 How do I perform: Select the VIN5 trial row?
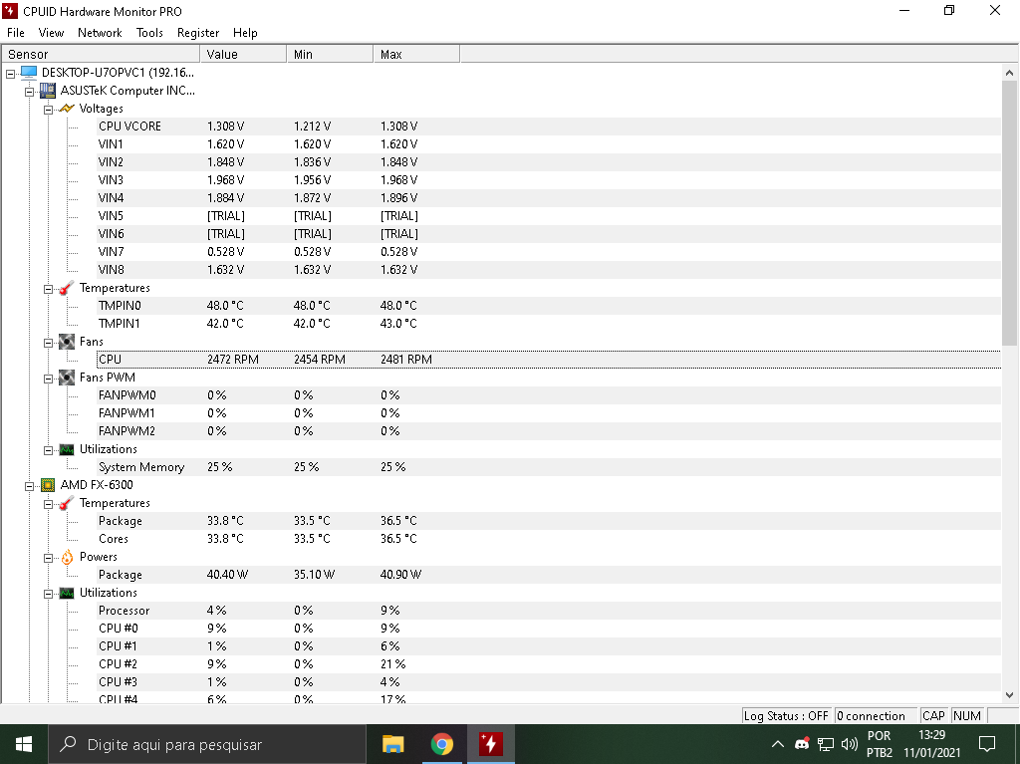click(x=549, y=216)
